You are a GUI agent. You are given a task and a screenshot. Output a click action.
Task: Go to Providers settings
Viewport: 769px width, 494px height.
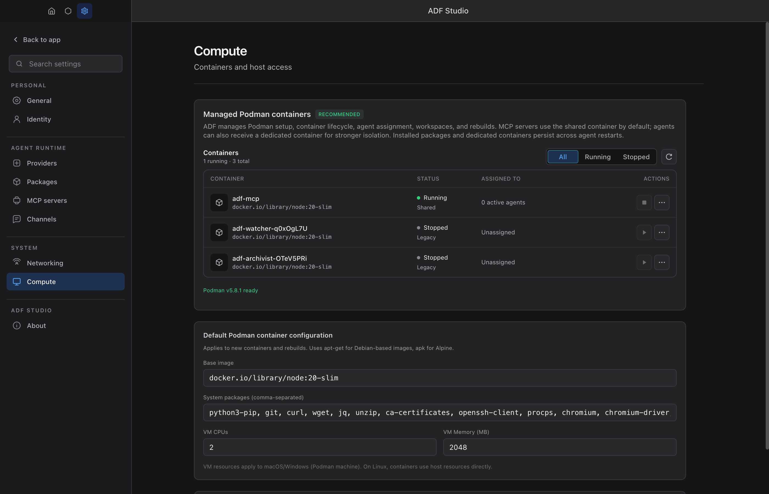click(65, 163)
